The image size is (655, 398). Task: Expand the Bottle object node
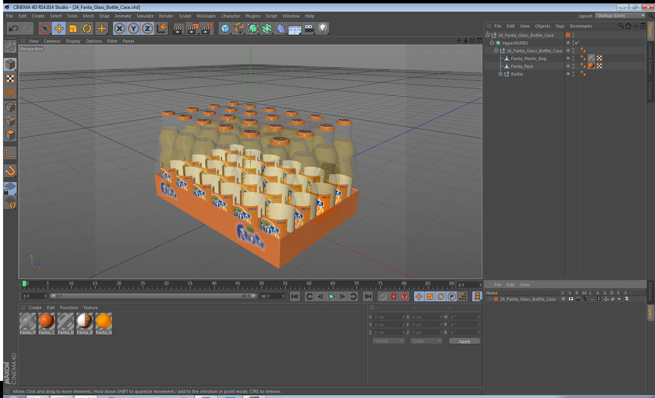click(x=500, y=74)
